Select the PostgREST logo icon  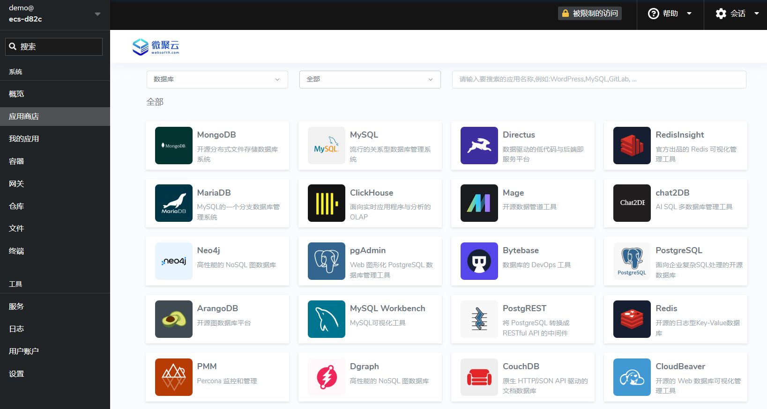point(479,319)
